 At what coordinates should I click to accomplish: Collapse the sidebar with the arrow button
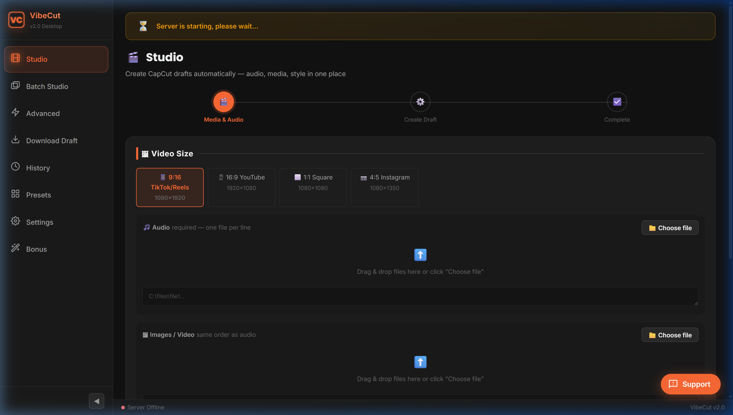point(97,401)
